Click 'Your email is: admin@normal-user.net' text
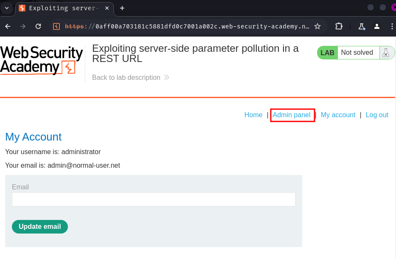 coord(63,165)
